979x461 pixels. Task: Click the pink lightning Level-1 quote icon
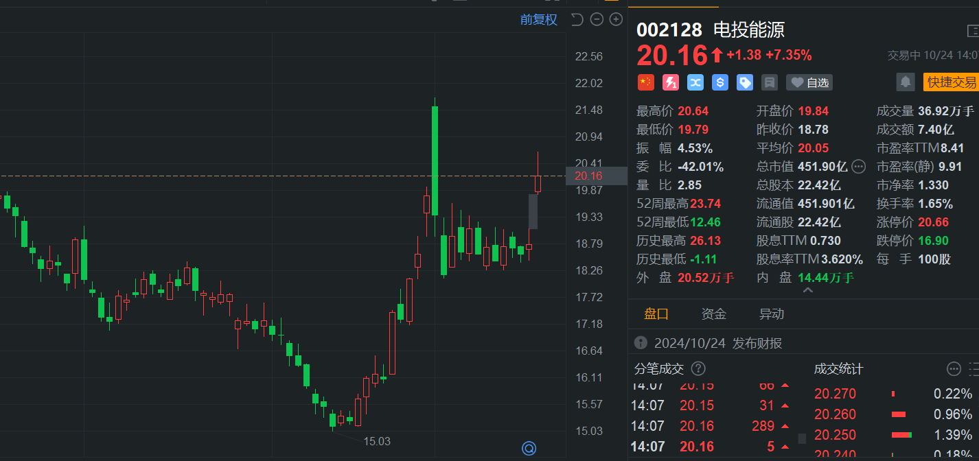[x=670, y=83]
